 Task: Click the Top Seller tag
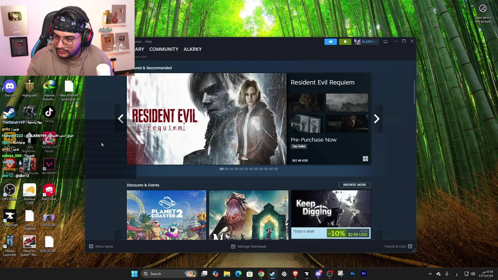click(299, 146)
